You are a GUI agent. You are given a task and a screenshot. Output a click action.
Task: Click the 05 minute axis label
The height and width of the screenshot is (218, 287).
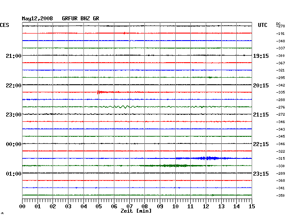[x=98, y=207]
